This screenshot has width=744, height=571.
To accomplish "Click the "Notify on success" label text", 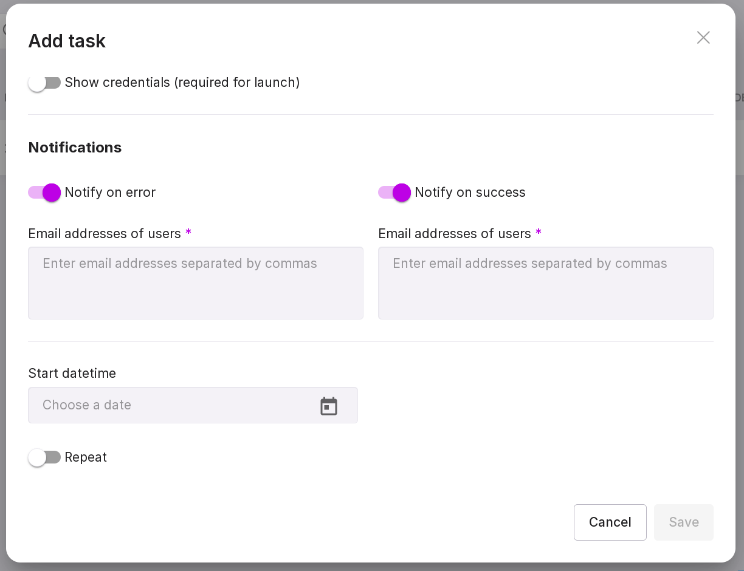I will (470, 193).
